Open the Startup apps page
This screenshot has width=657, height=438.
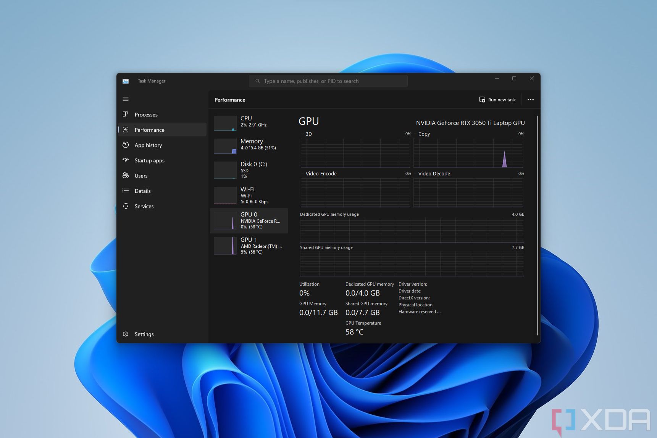pos(162,160)
